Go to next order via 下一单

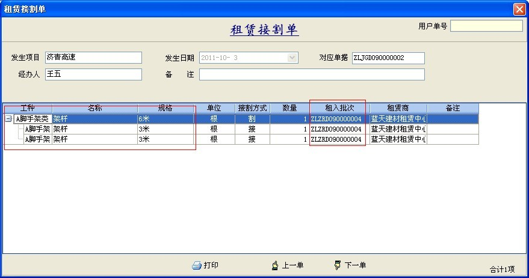click(x=355, y=265)
